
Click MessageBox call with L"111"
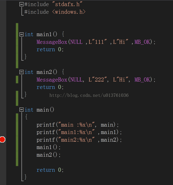[x=96, y=42]
